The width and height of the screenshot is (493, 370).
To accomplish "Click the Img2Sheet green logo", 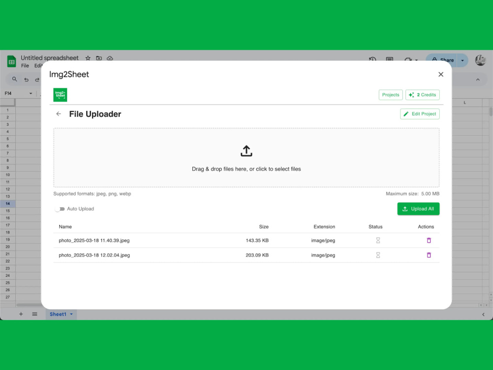I will point(60,95).
